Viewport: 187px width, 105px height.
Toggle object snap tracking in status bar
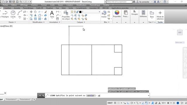coord(143,103)
